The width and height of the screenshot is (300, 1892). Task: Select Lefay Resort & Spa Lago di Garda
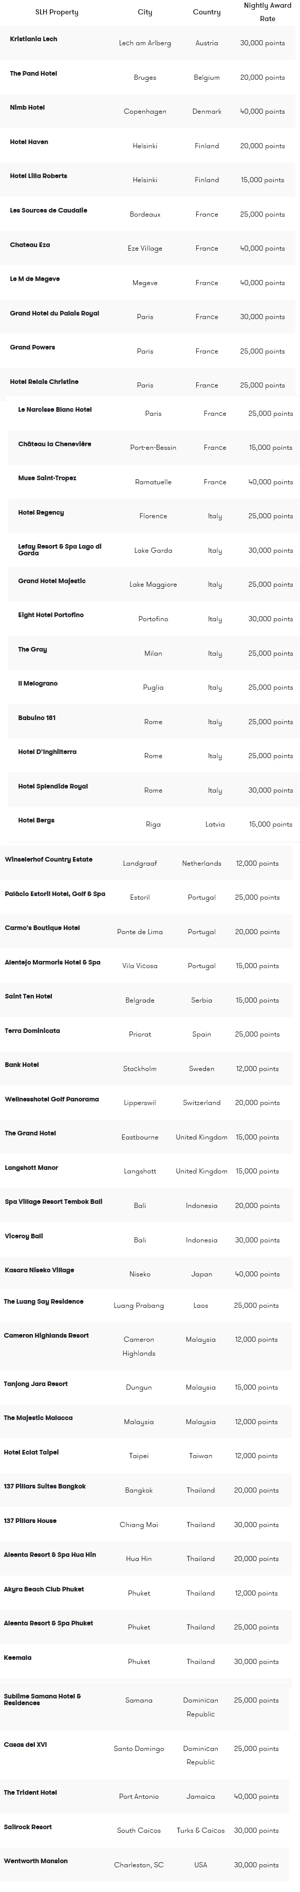point(60,550)
